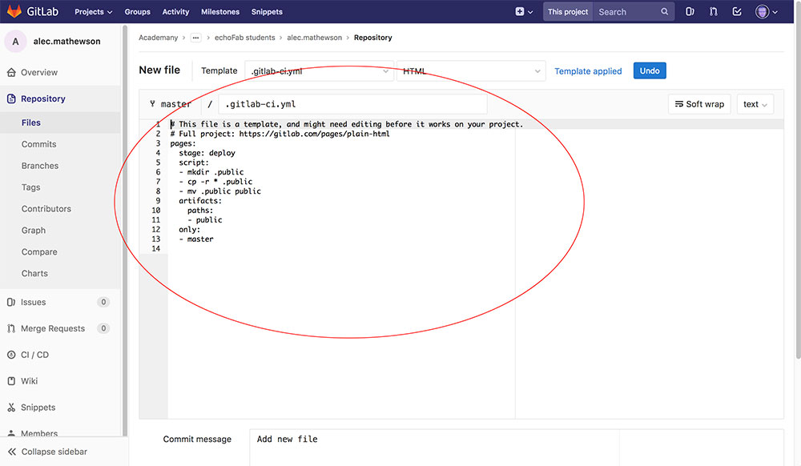
Task: Click the GitLab fox logo
Action: [x=14, y=11]
